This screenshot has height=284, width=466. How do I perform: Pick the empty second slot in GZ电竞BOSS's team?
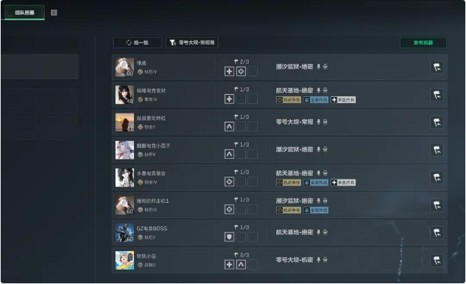point(241,237)
